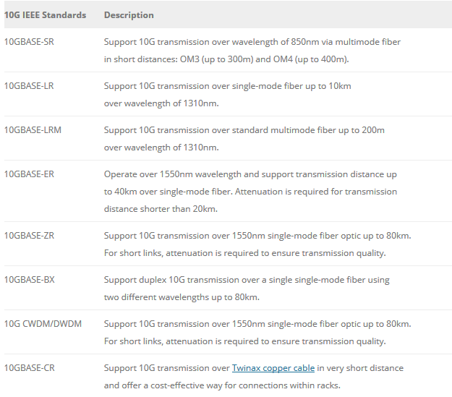Screen dimensions: 452x397
Task: Click the 40km over single-mode fiber line
Action: coord(250,192)
